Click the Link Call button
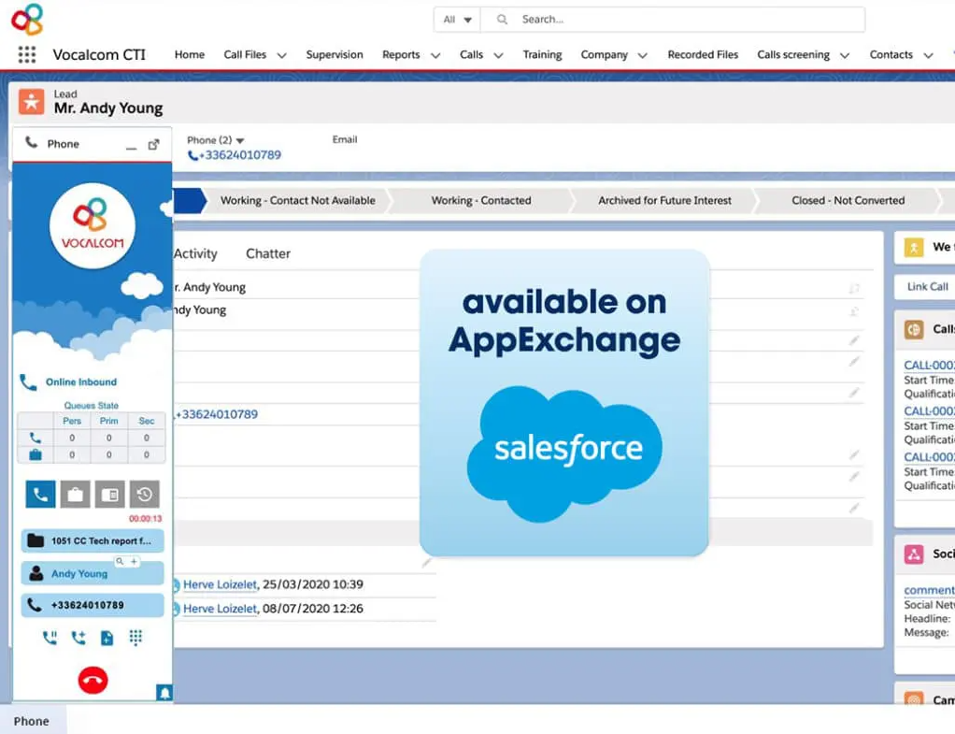The image size is (955, 734). pos(929,286)
